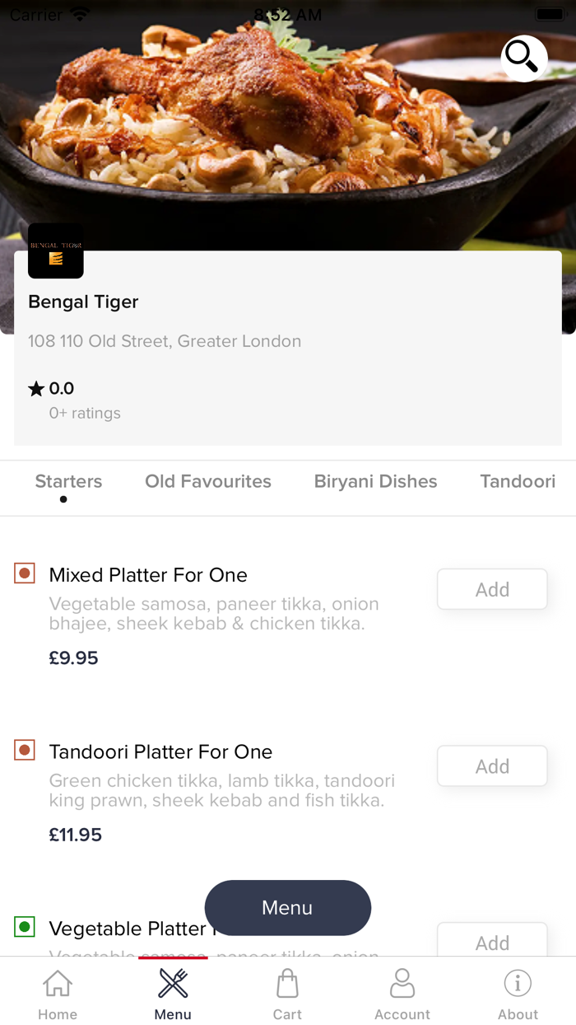Image resolution: width=576 pixels, height=1025 pixels.
Task: Switch to the Biryani Dishes category
Action: click(x=375, y=481)
